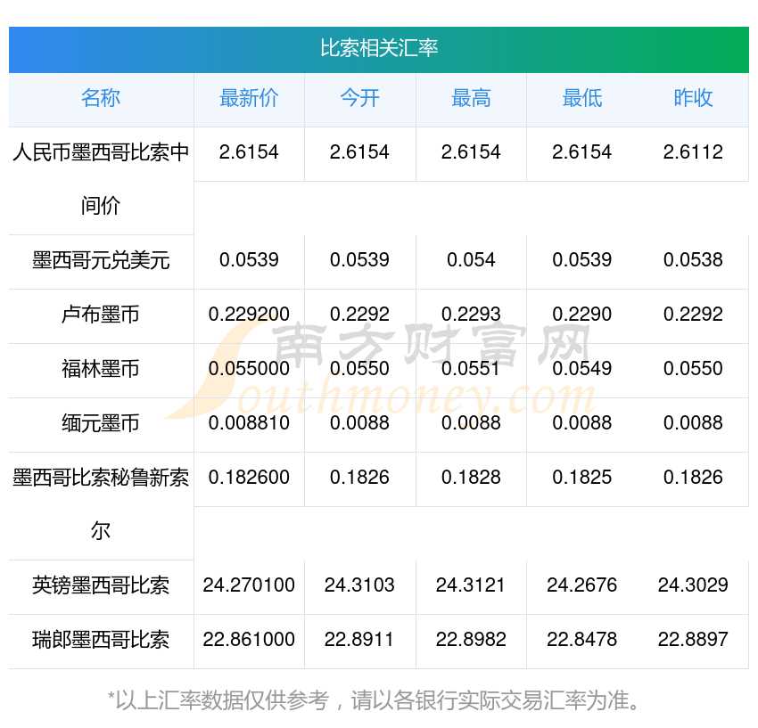Select the 24.3121 highest price cell
The image size is (758, 728).
pyautogui.click(x=471, y=585)
